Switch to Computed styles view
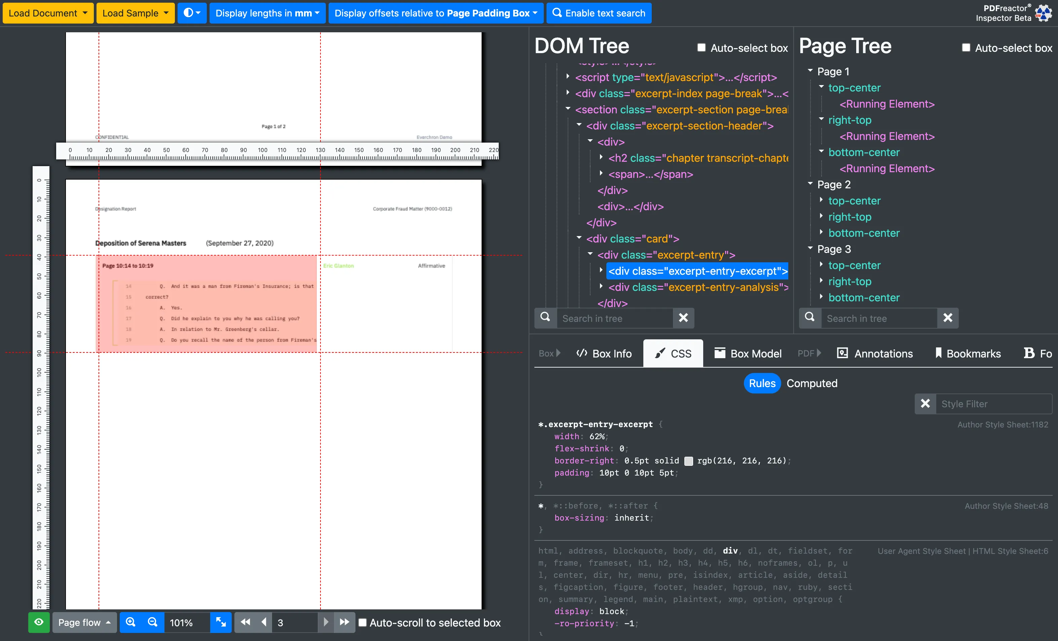Image resolution: width=1058 pixels, height=641 pixels. tap(812, 383)
